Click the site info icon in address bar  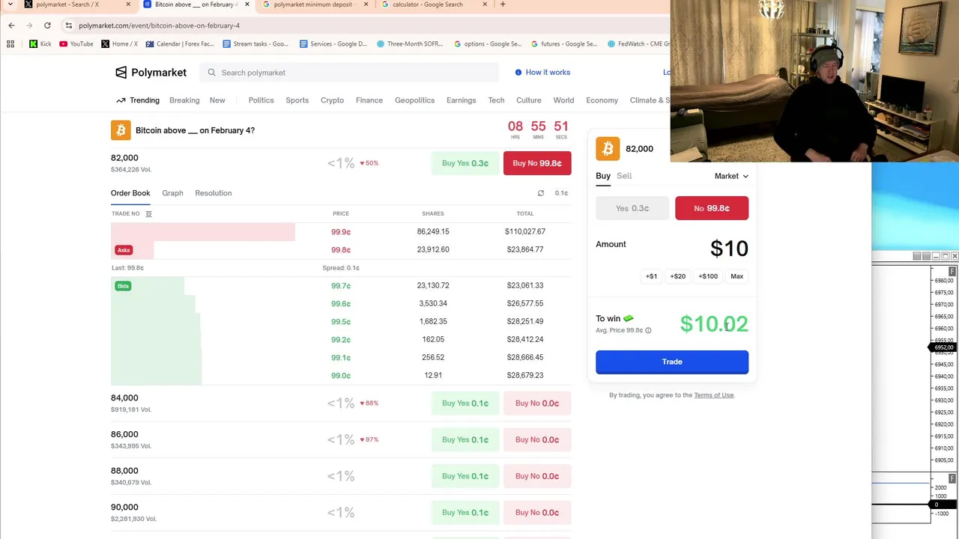68,25
